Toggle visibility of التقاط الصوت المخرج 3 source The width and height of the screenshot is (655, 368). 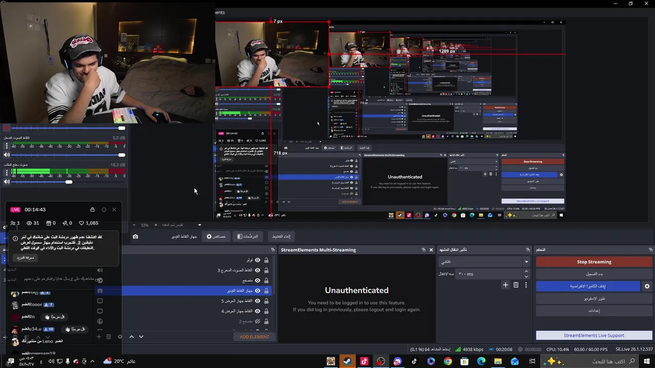click(257, 270)
